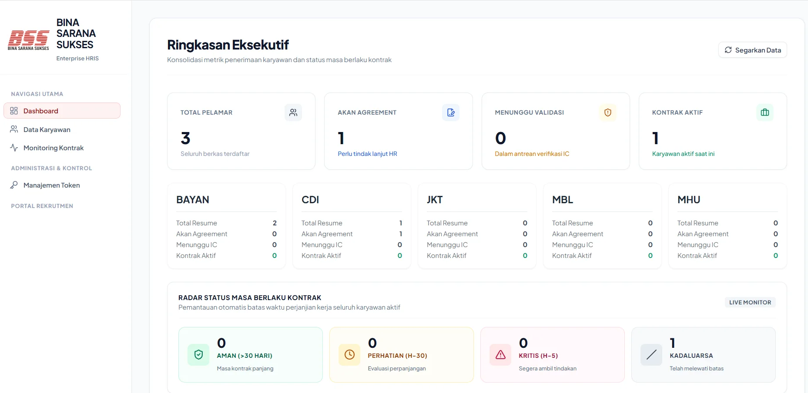This screenshot has height=393, width=808.
Task: Select the MHU site card heading
Action: (x=689, y=200)
